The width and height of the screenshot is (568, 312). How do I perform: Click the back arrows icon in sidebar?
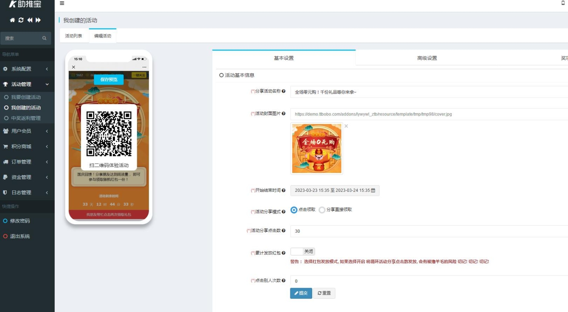point(30,20)
